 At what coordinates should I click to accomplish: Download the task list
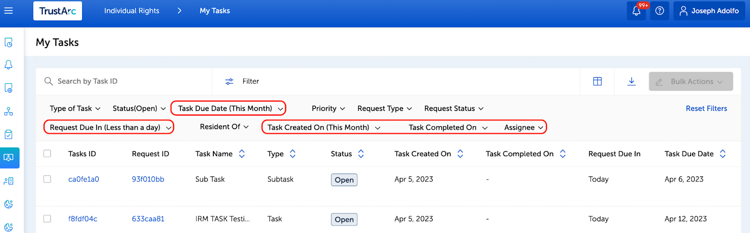(x=631, y=81)
